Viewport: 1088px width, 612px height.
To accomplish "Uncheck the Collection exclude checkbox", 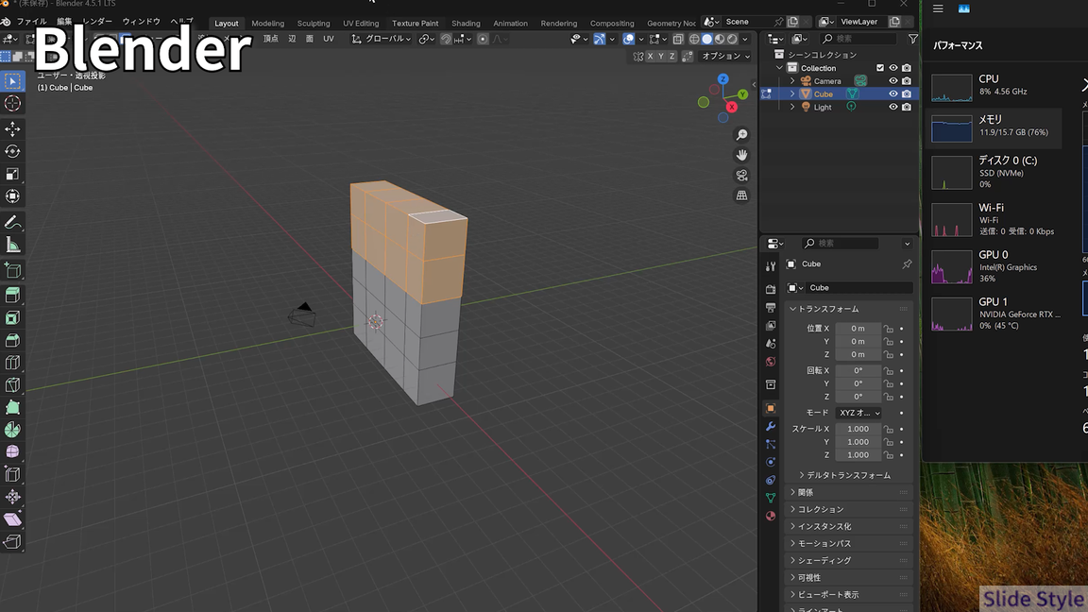I will (880, 68).
